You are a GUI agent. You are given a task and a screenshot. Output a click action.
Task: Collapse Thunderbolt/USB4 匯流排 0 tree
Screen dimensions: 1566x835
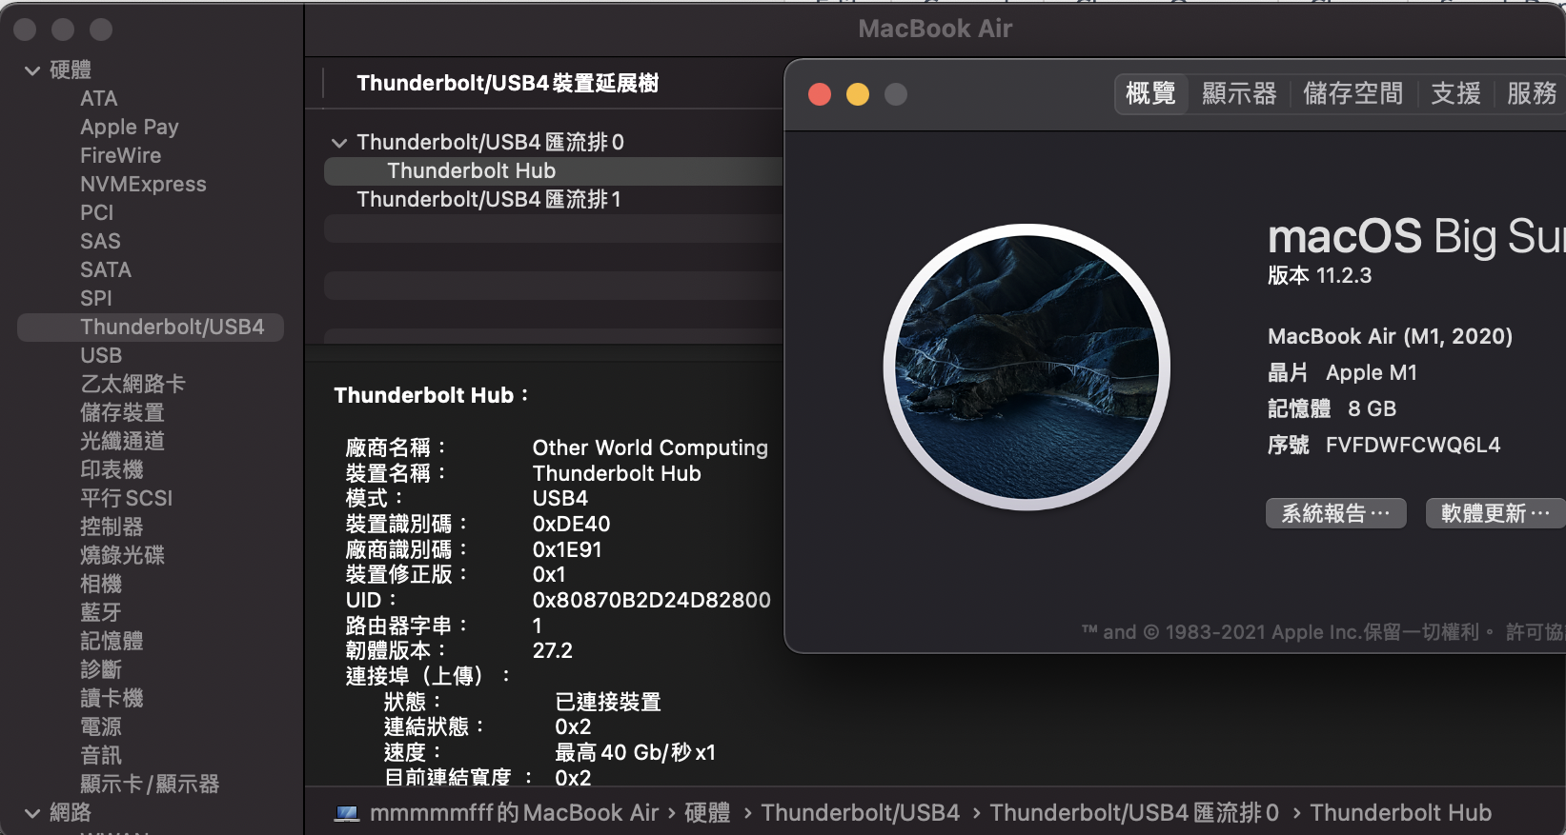(338, 143)
